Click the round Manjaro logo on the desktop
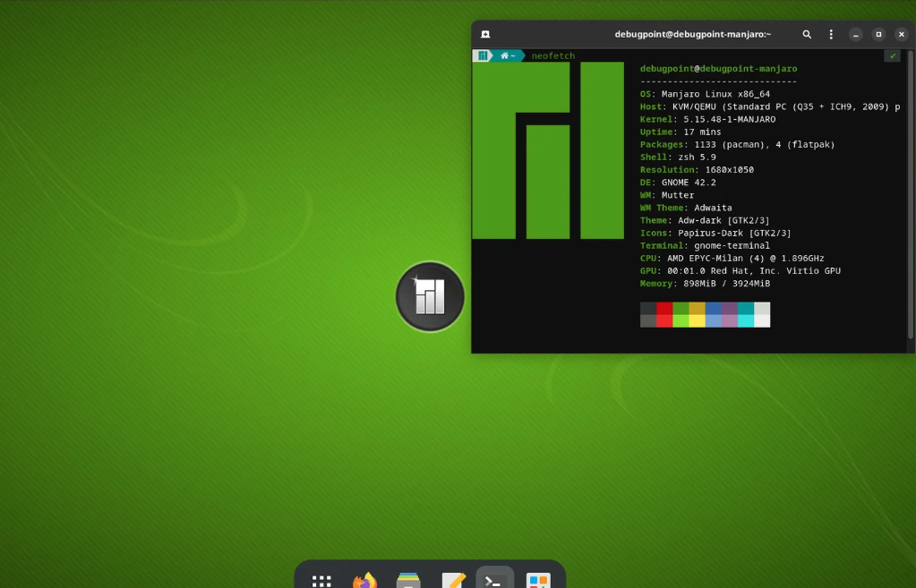Viewport: 916px width, 588px height. 430,296
